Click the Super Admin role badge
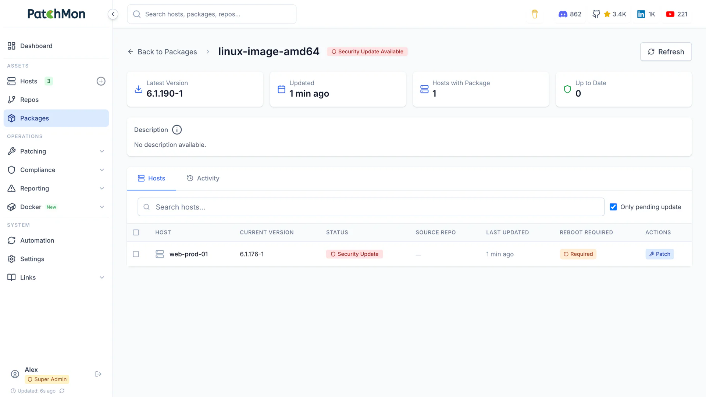The width and height of the screenshot is (706, 397). [47, 379]
